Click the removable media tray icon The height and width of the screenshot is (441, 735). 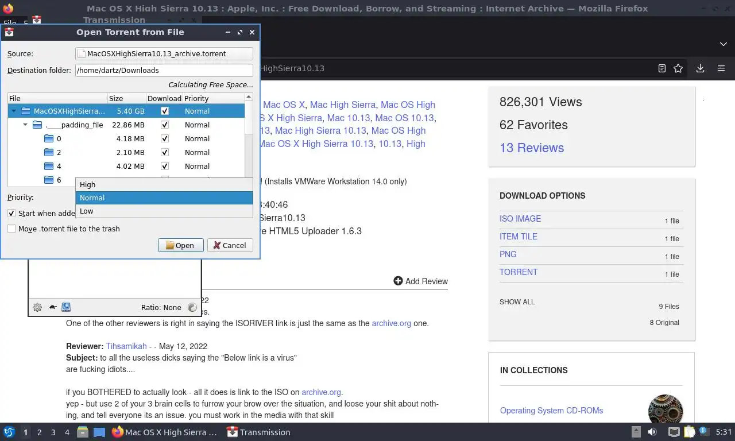636,432
